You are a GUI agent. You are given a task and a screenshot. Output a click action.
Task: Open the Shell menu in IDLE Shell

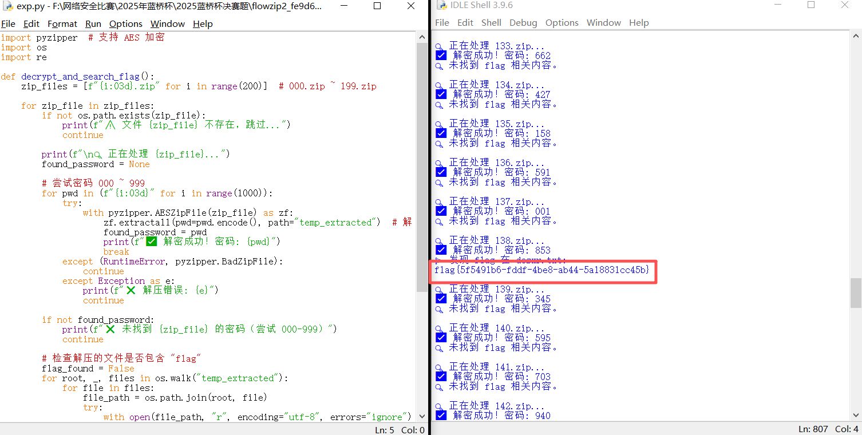click(x=491, y=23)
